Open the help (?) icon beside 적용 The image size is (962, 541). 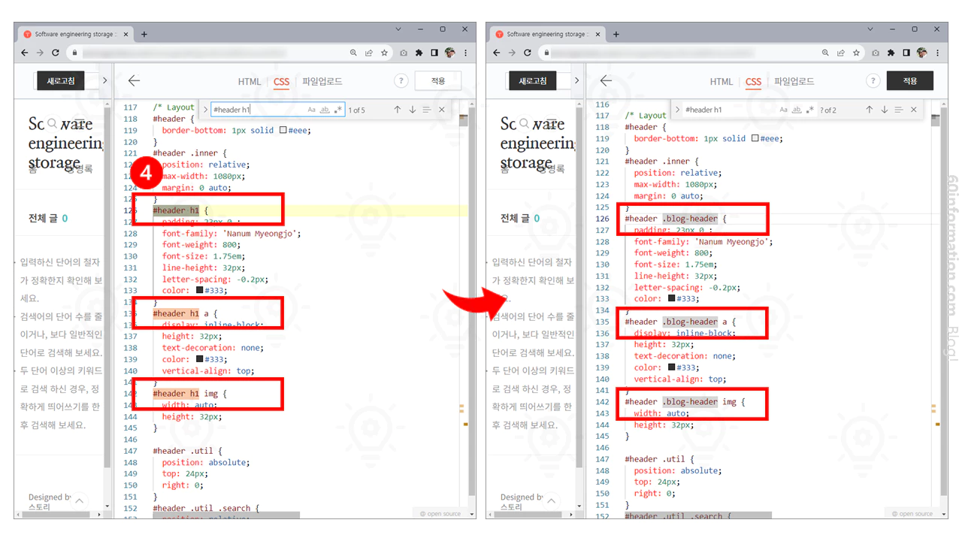(401, 80)
